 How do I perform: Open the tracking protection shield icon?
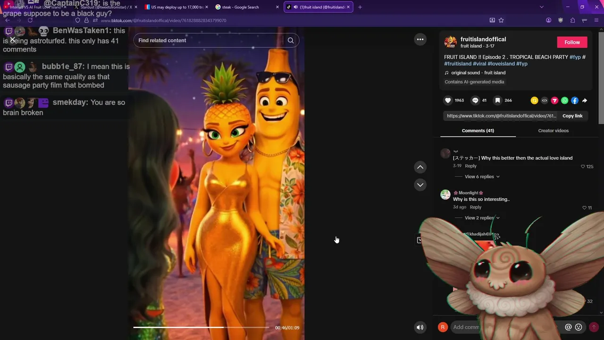[78, 20]
